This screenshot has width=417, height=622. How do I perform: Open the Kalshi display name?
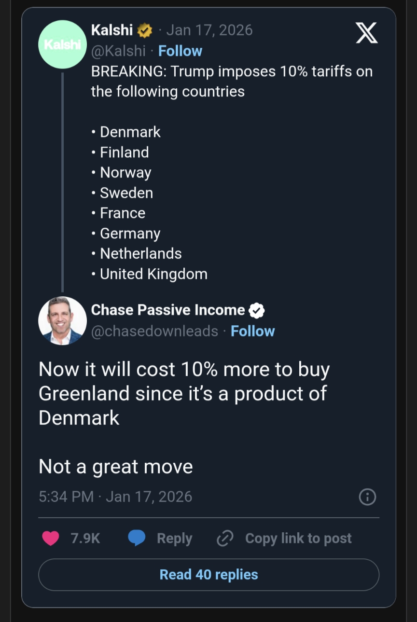112,30
